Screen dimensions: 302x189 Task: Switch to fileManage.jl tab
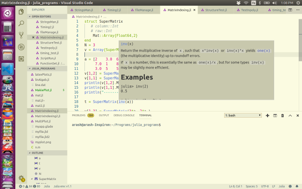(x=144, y=10)
